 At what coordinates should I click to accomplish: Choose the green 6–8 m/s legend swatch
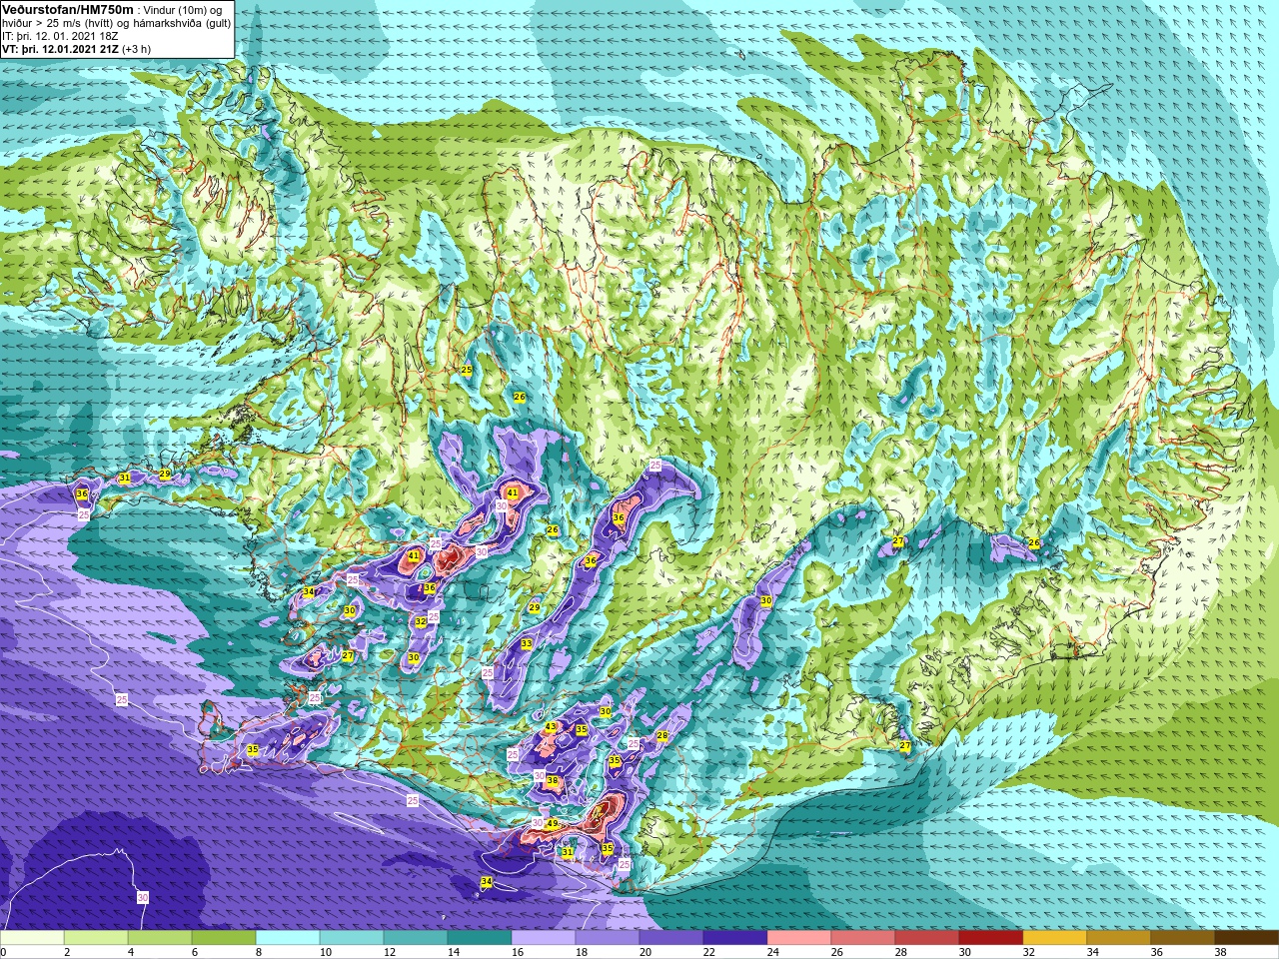(224, 938)
